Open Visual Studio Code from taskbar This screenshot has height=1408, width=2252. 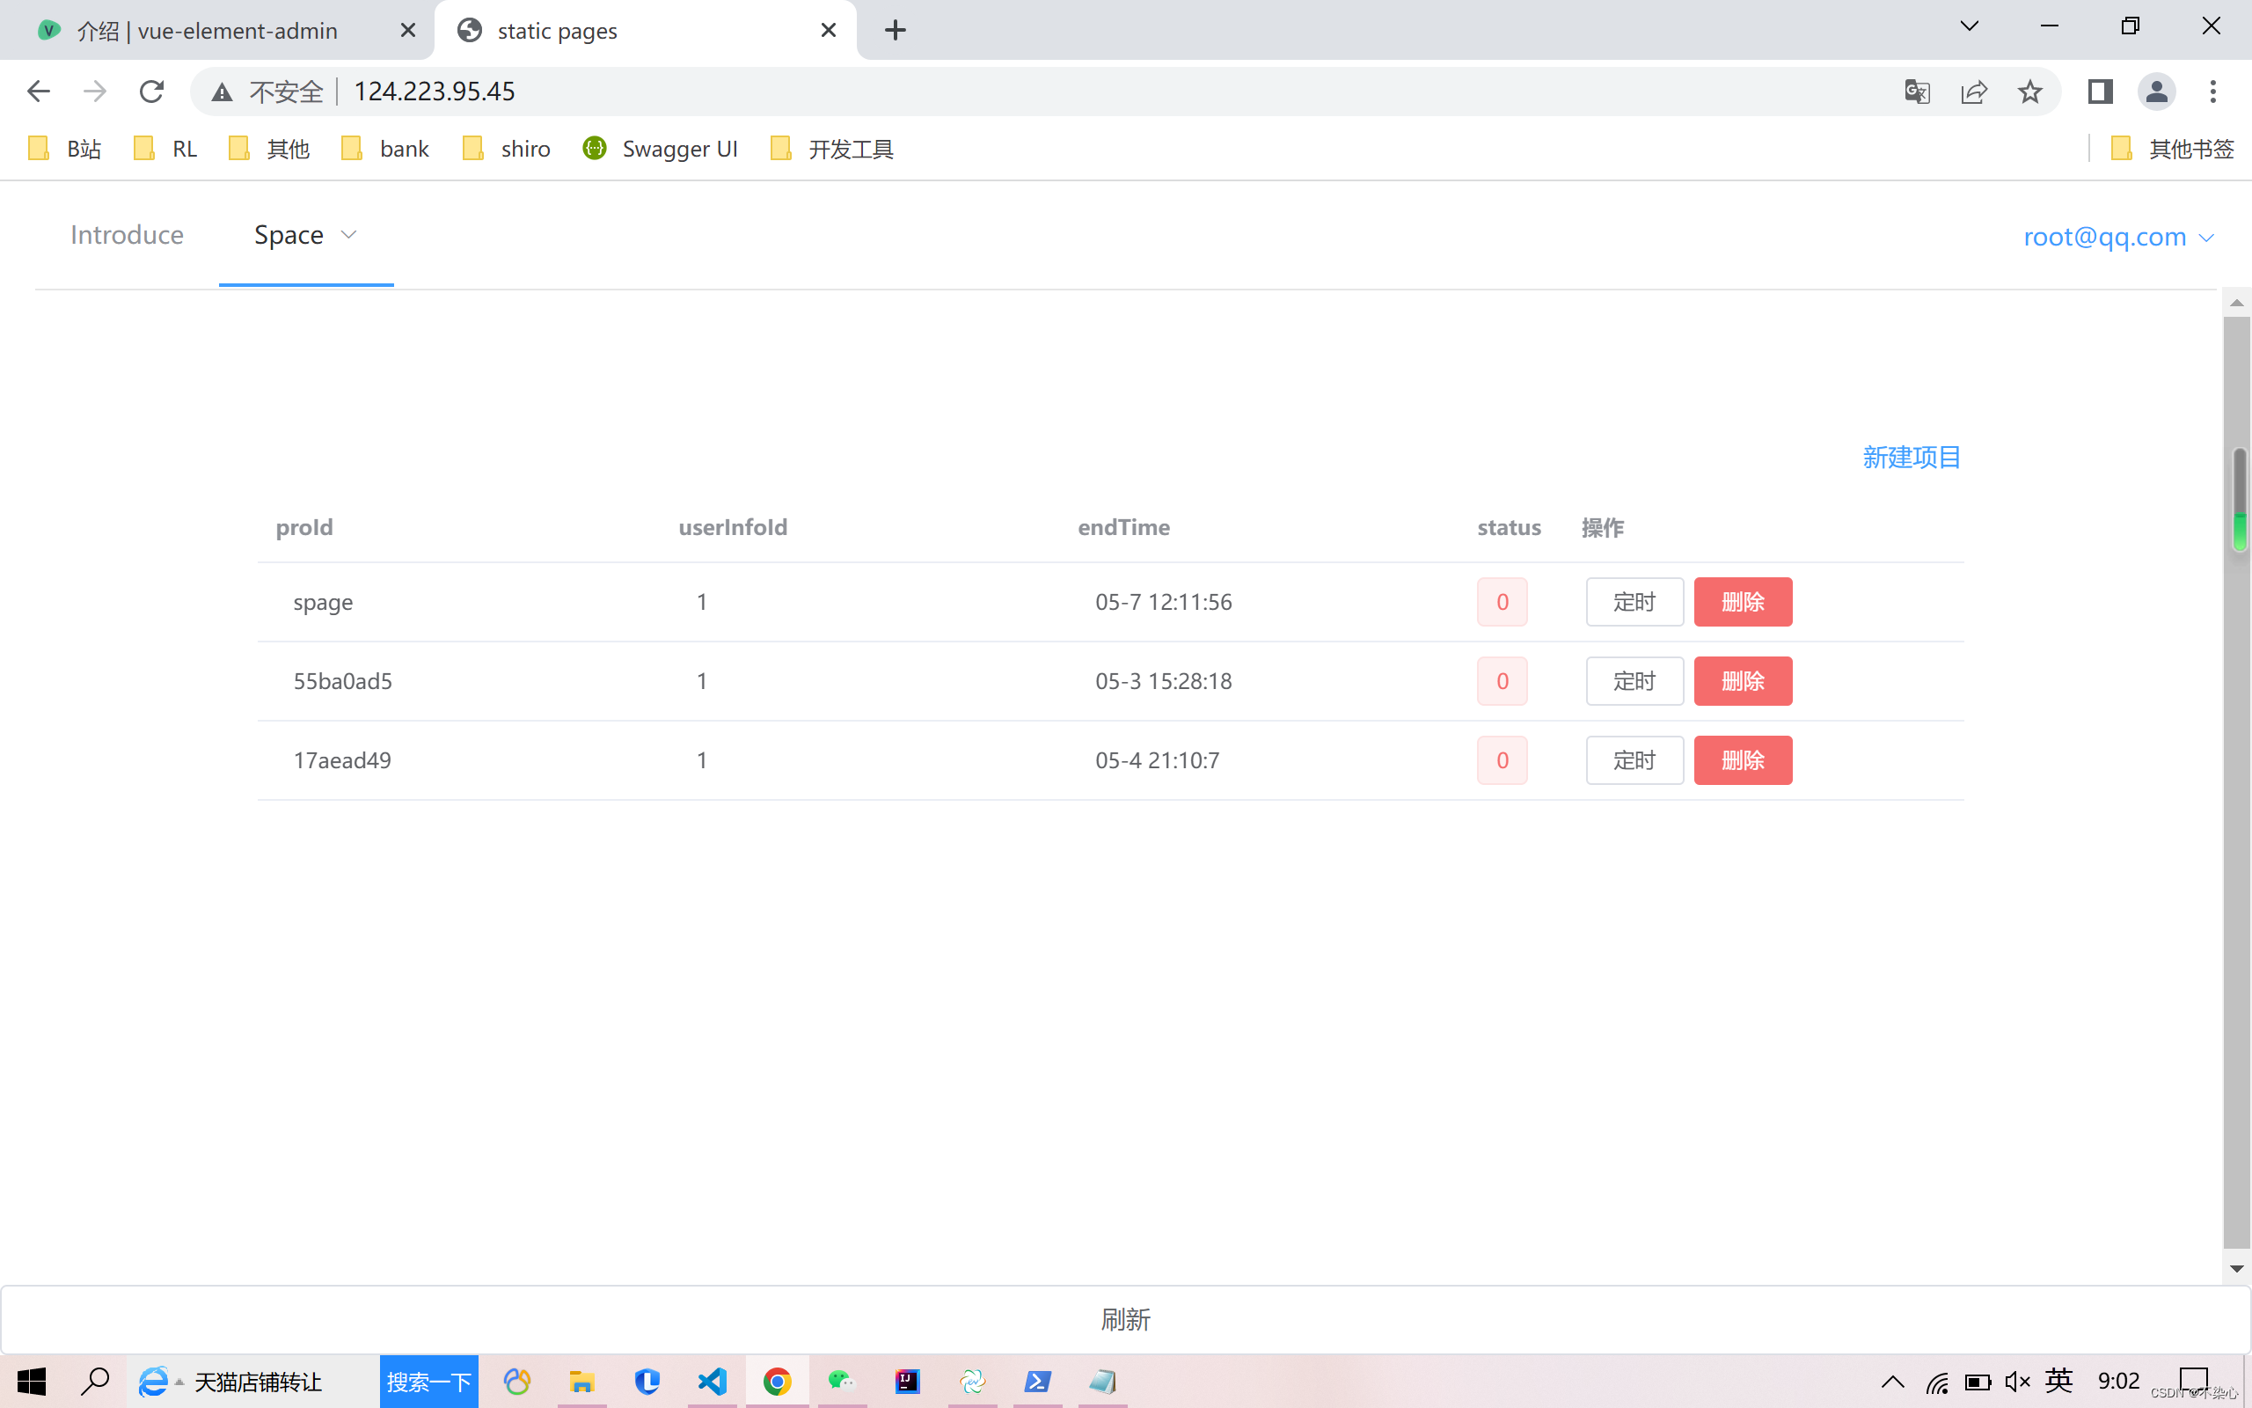pos(712,1381)
